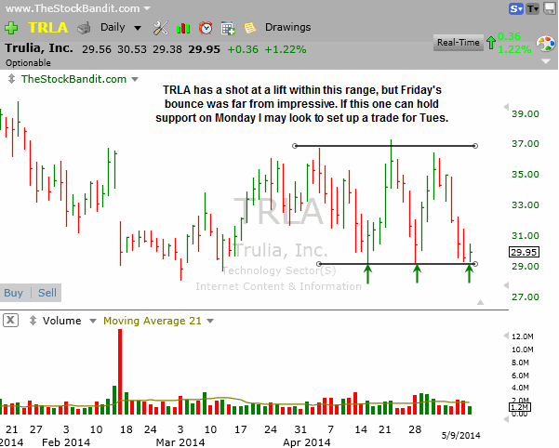Click the calendar with plus icon

point(228,28)
